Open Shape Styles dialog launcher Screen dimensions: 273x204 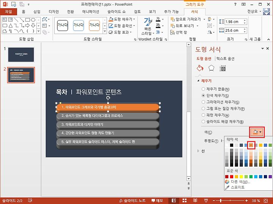click(x=135, y=39)
